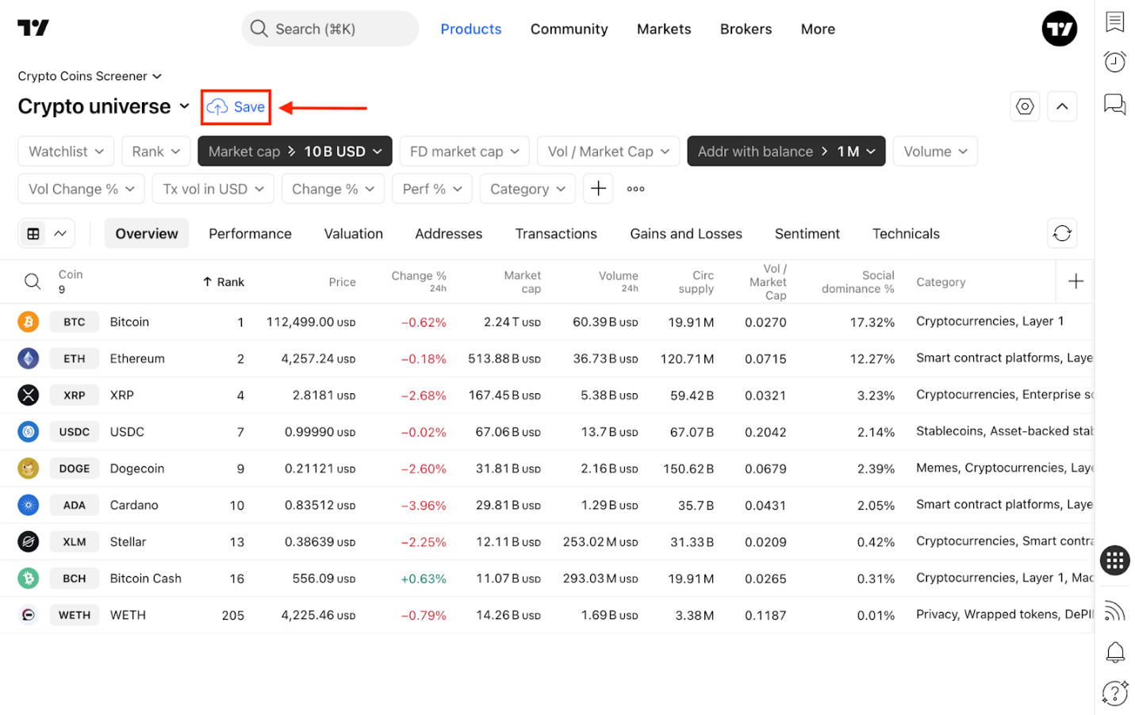Open the chats icon in right sidebar
Screen dimensions: 1135x715
[x=1114, y=104]
